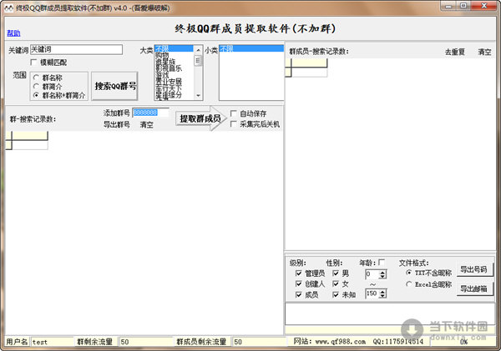Enable the 自动保存 auto-save checkbox
Screen dimensions: 501x351
(x=233, y=113)
